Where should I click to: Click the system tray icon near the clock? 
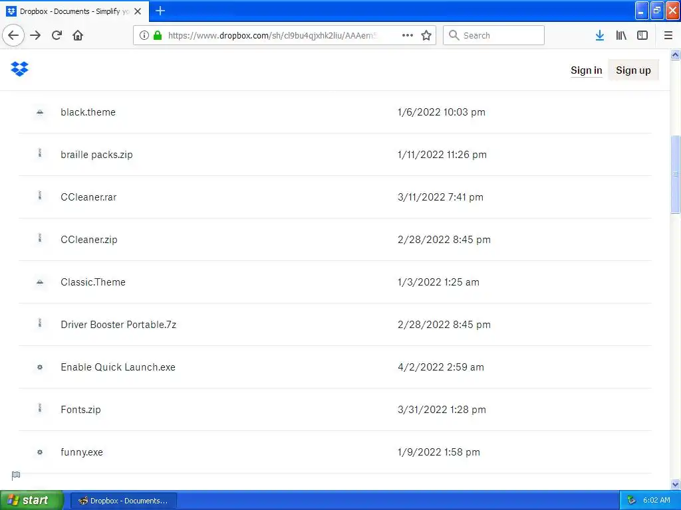tap(631, 501)
